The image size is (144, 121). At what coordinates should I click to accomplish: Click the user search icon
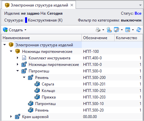[x=109, y=30]
